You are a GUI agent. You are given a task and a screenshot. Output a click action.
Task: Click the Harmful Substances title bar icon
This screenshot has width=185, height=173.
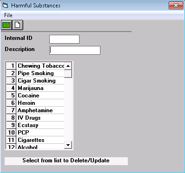tap(5, 6)
